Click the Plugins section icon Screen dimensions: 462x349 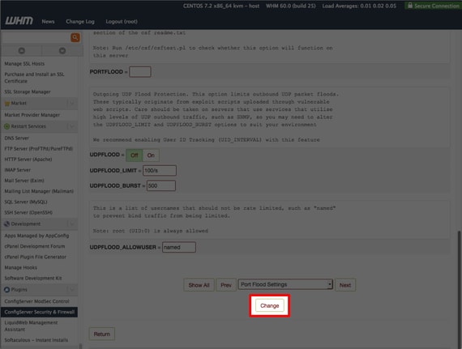coord(7,290)
